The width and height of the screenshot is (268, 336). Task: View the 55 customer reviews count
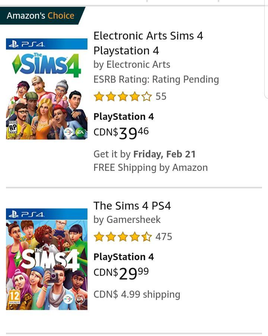click(x=161, y=97)
